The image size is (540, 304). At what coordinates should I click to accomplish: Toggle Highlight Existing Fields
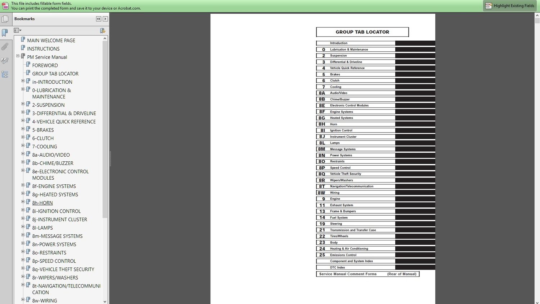tap(510, 6)
